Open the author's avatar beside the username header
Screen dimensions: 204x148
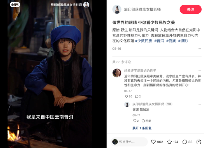coord(117,9)
